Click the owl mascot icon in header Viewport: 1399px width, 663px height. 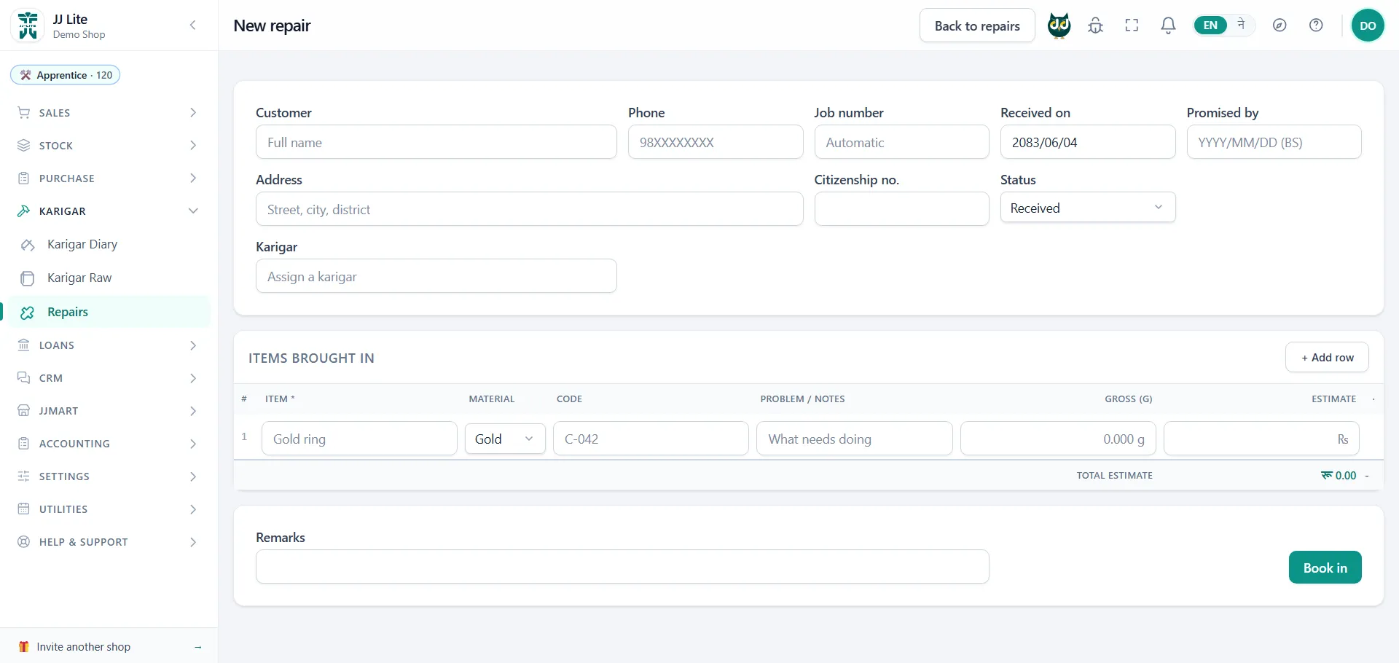[1059, 25]
